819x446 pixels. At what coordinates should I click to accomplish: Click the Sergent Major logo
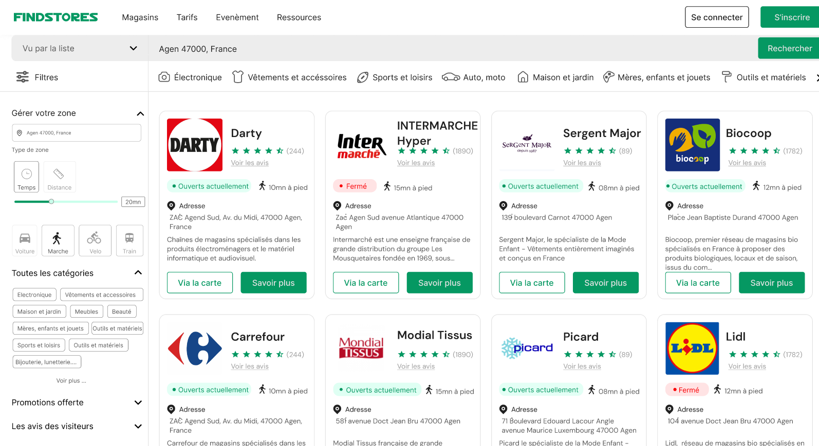pyautogui.click(x=527, y=144)
